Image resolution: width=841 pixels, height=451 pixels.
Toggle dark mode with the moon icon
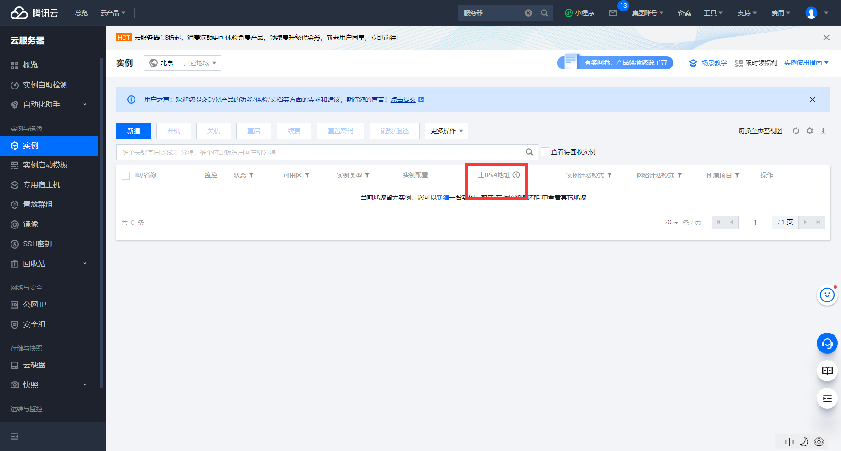tap(804, 441)
